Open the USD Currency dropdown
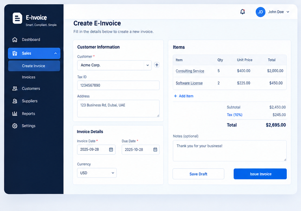 [x=97, y=173]
